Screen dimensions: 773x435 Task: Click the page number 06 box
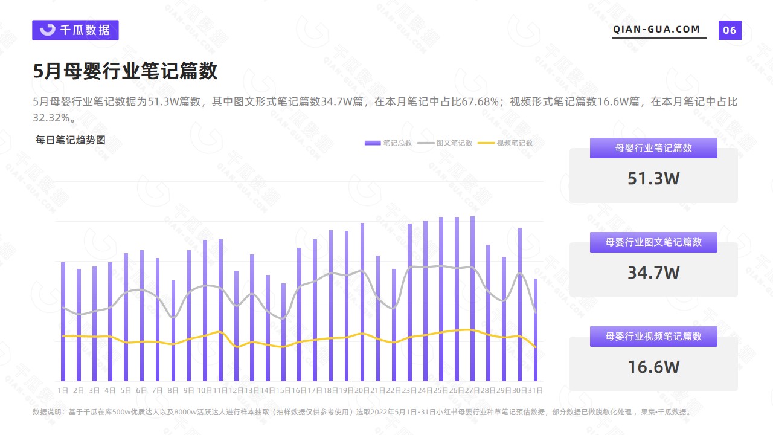(730, 30)
